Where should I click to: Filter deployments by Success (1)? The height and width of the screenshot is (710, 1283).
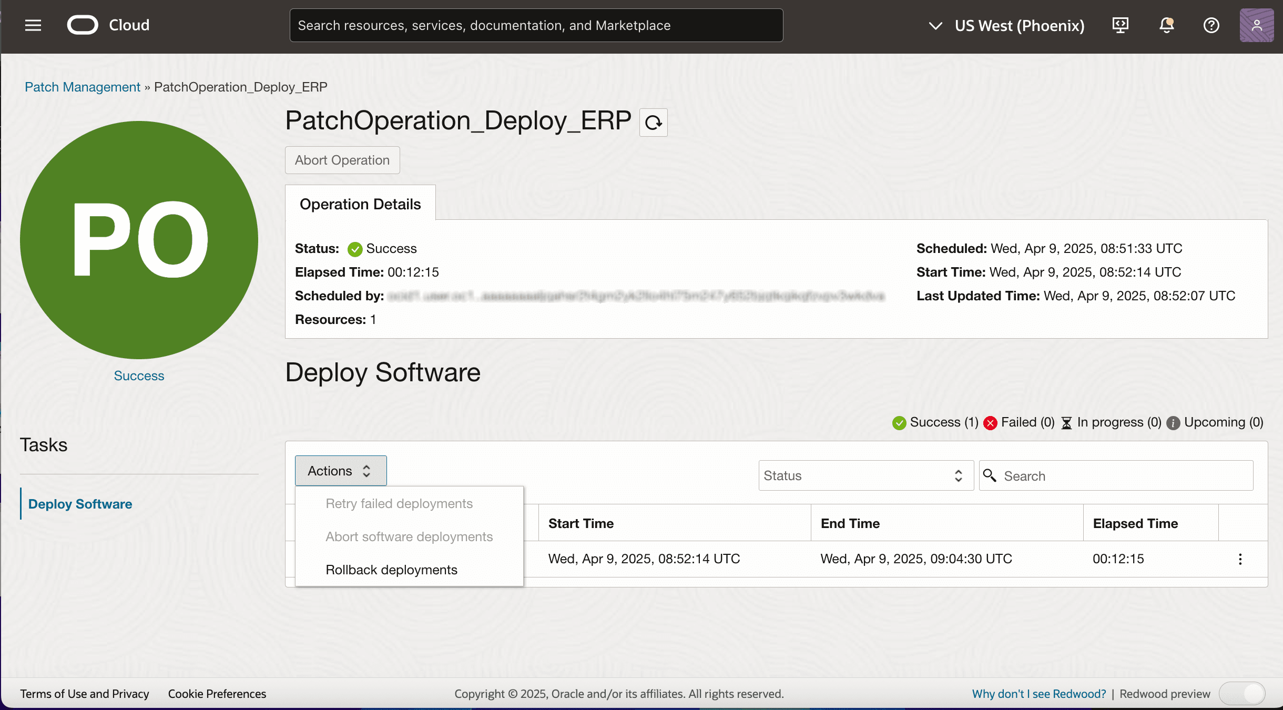[935, 422]
